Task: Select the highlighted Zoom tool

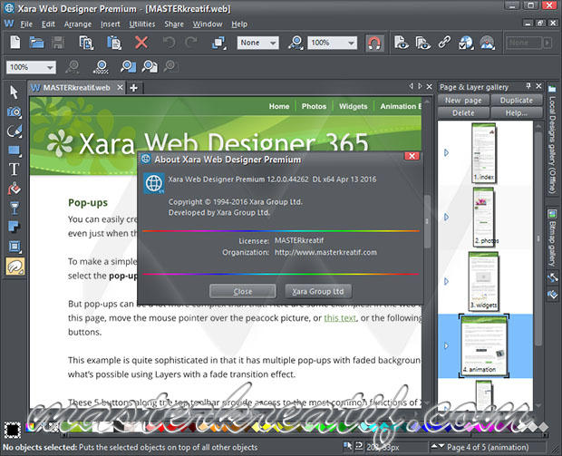Action: [x=15, y=266]
